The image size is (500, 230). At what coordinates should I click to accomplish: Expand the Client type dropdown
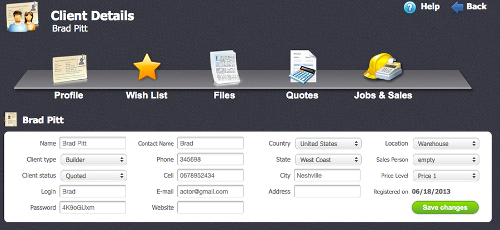(x=93, y=160)
